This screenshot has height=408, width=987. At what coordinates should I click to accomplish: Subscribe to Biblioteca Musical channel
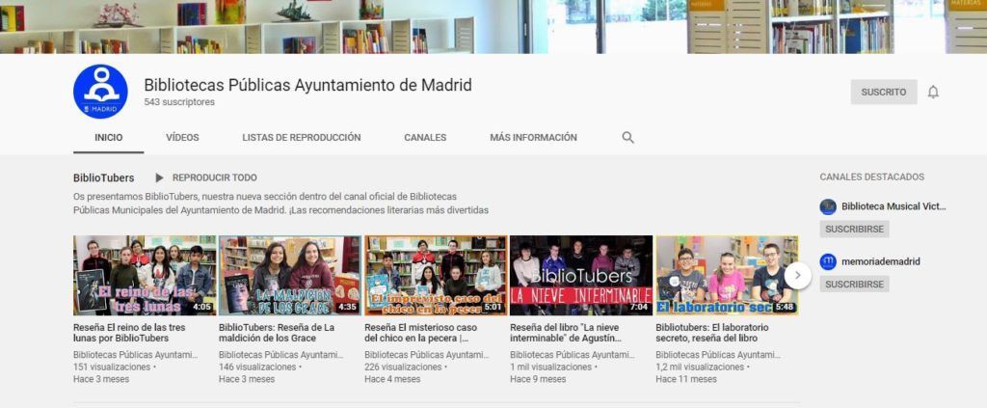click(x=854, y=230)
